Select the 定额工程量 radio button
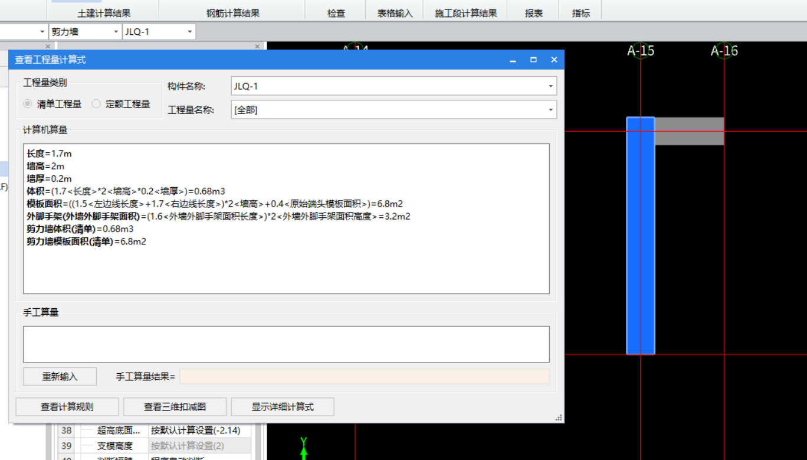807x460 pixels. (x=96, y=104)
